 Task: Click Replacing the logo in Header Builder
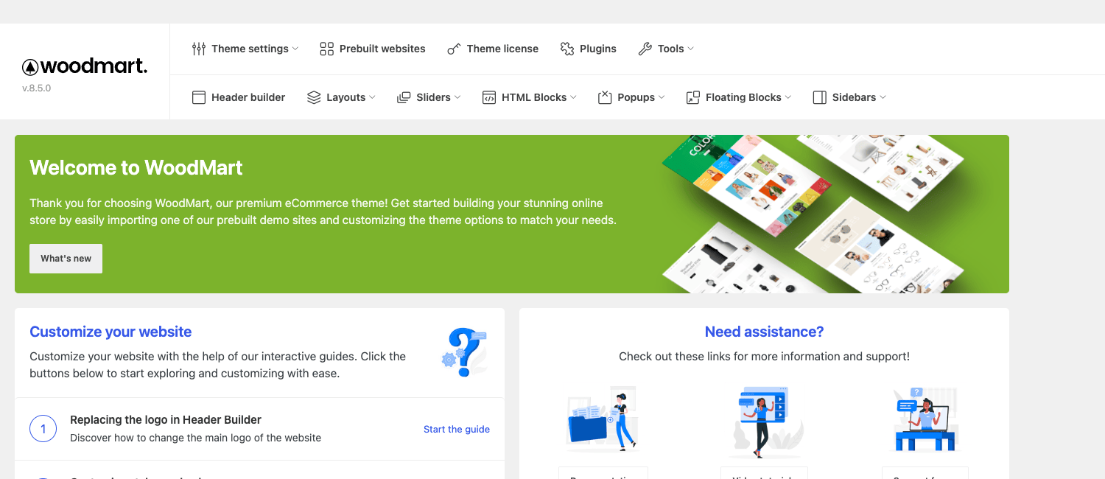[166, 419]
